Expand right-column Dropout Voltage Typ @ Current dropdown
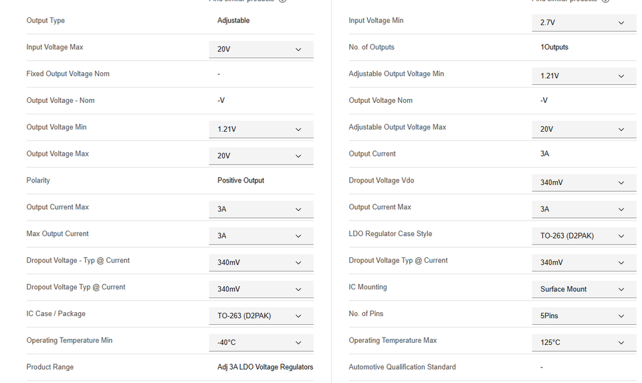 pyautogui.click(x=583, y=262)
